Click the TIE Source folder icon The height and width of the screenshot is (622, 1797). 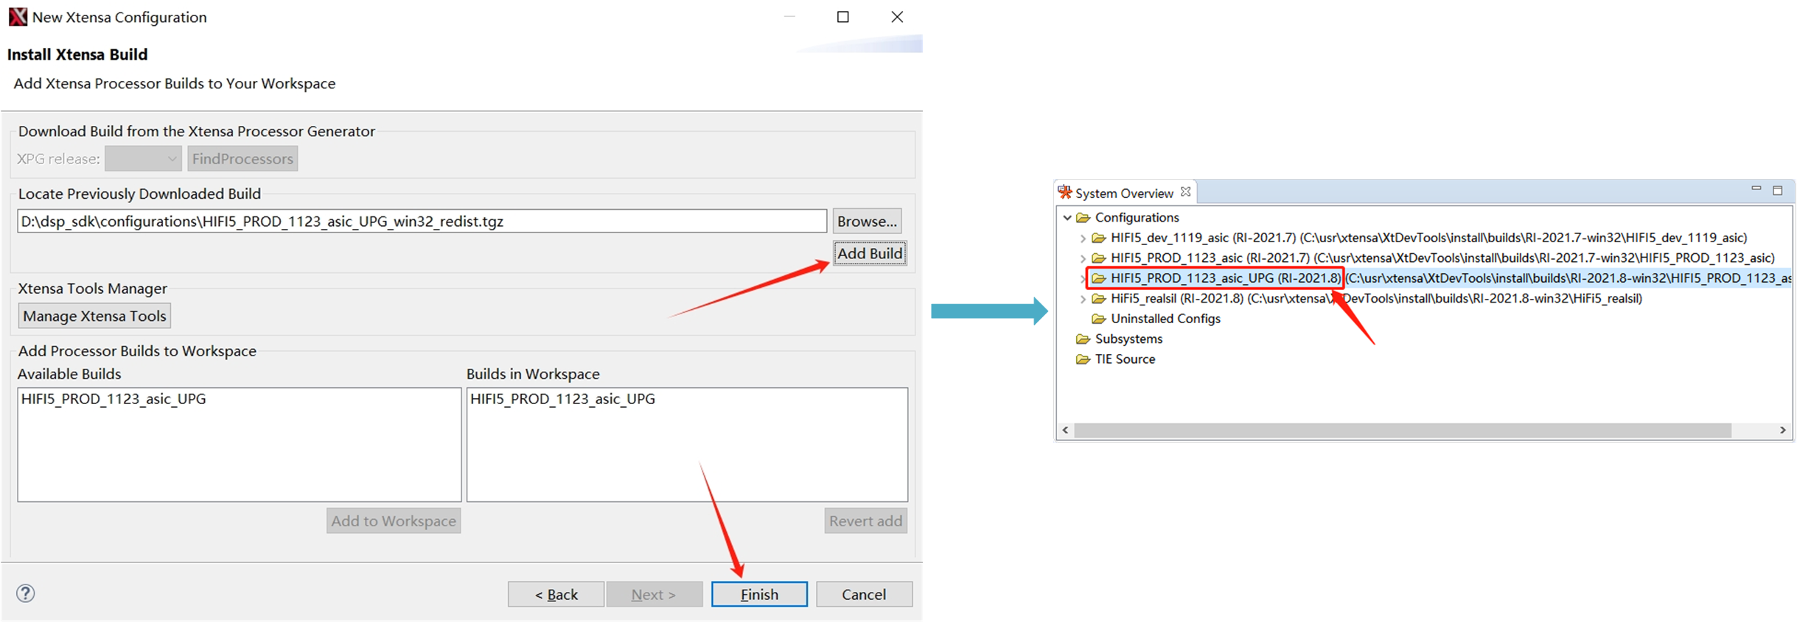[x=1083, y=359]
